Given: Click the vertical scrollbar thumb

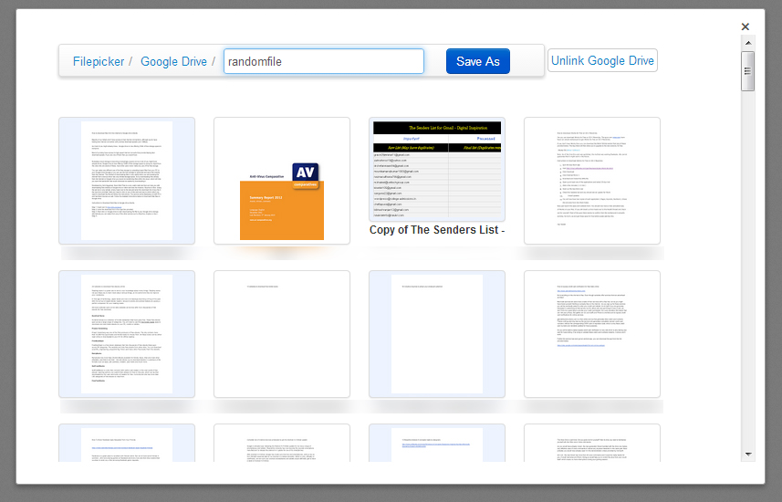Looking at the screenshot, I should [x=747, y=71].
